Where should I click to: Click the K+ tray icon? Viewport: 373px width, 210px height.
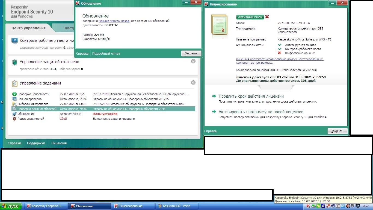(343, 206)
